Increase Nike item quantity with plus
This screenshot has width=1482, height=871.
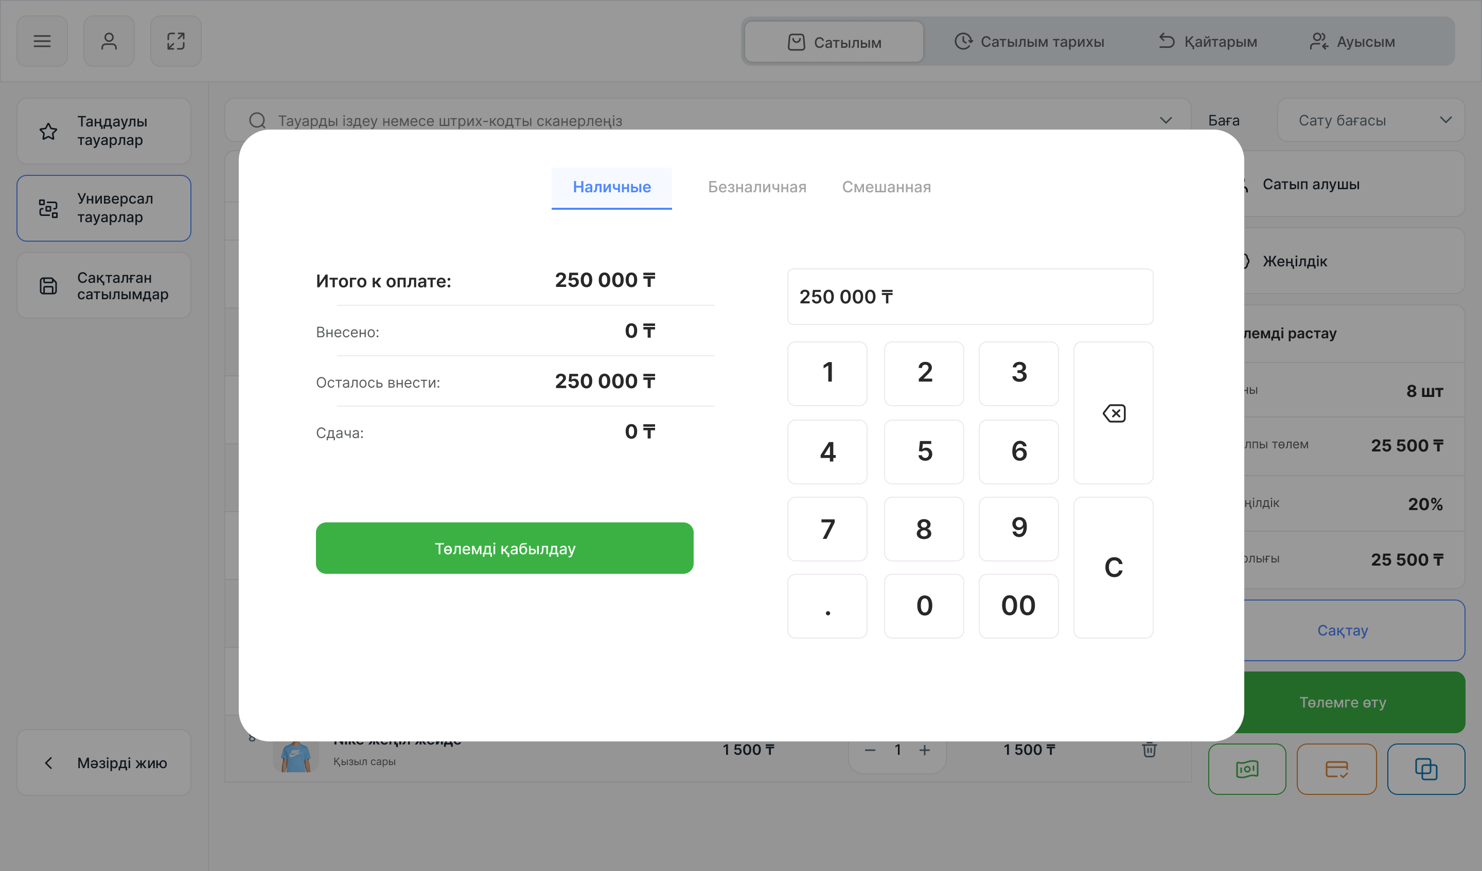click(x=925, y=751)
